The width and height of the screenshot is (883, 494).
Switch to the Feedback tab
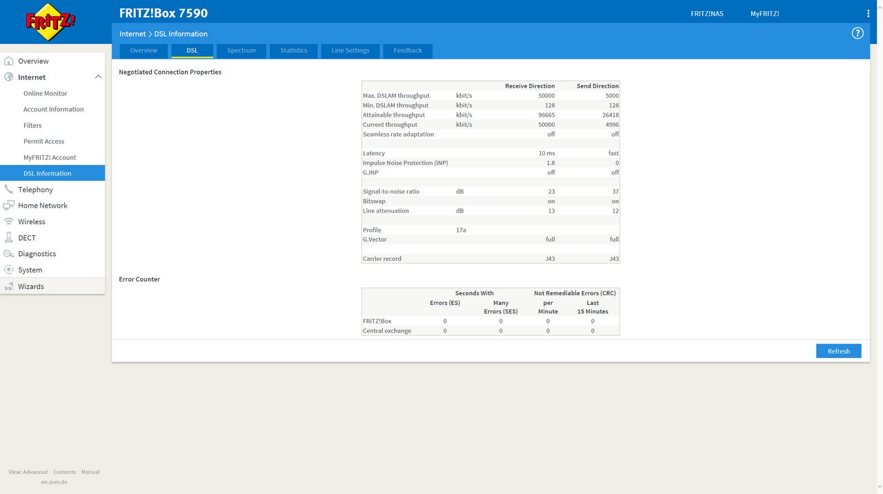point(408,50)
